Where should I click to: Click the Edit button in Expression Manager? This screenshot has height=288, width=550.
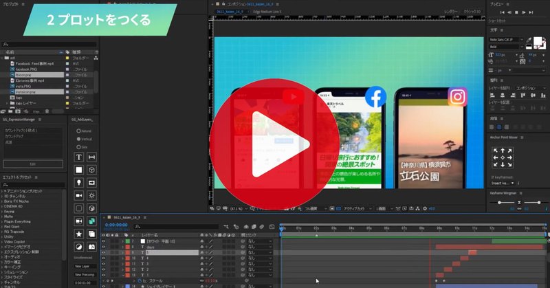tap(33, 164)
